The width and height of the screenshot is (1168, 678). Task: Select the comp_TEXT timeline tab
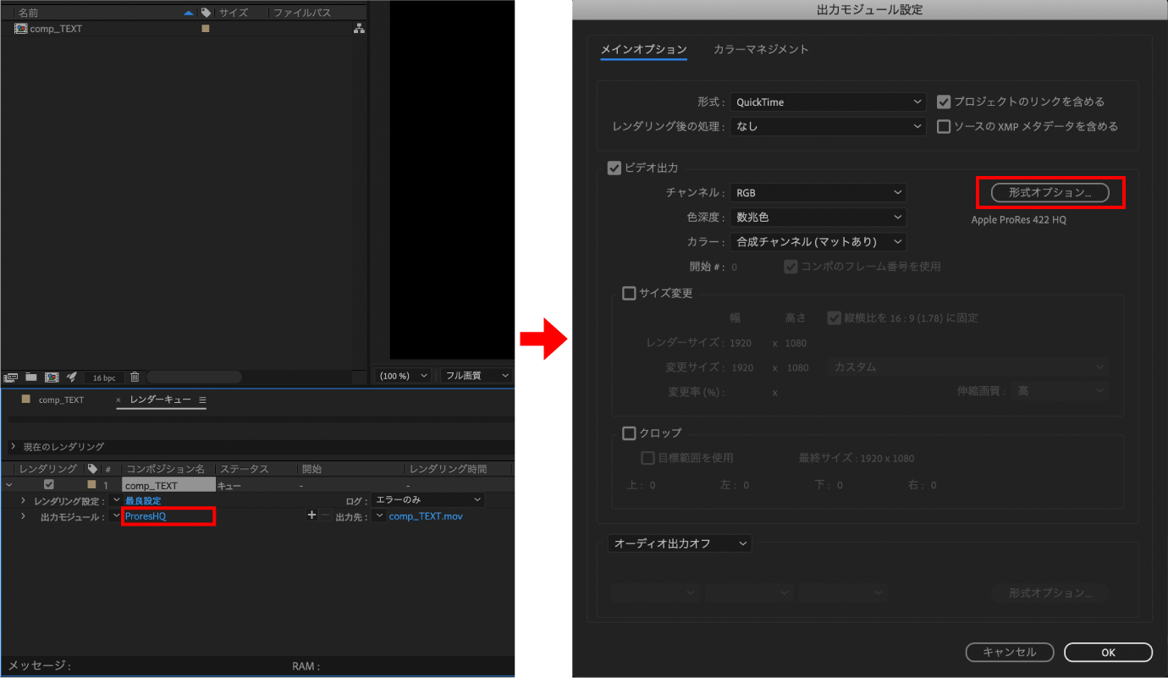tap(61, 400)
